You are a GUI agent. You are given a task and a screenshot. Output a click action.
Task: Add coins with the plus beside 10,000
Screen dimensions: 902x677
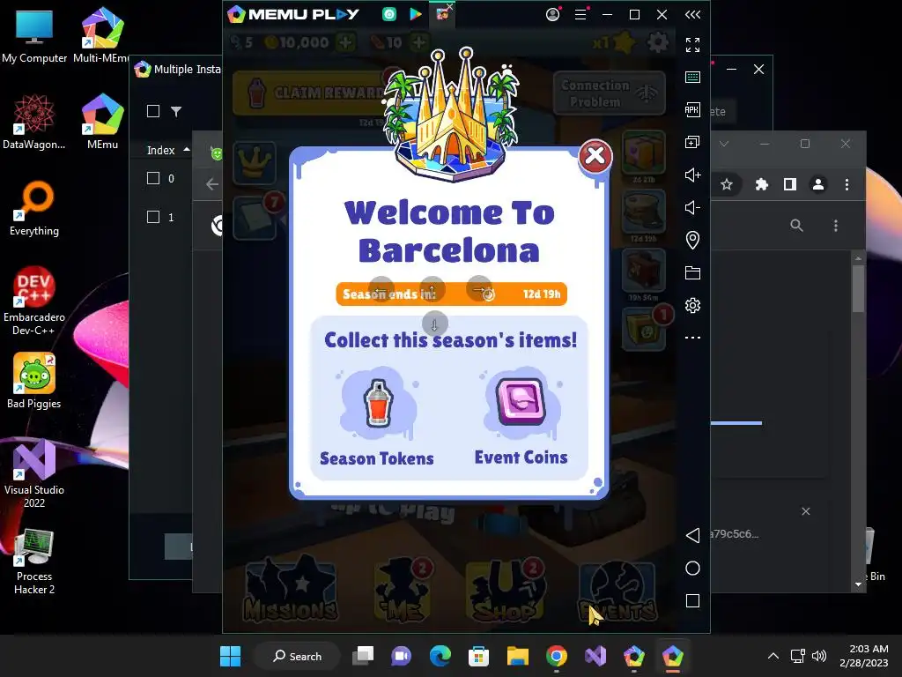tap(345, 42)
